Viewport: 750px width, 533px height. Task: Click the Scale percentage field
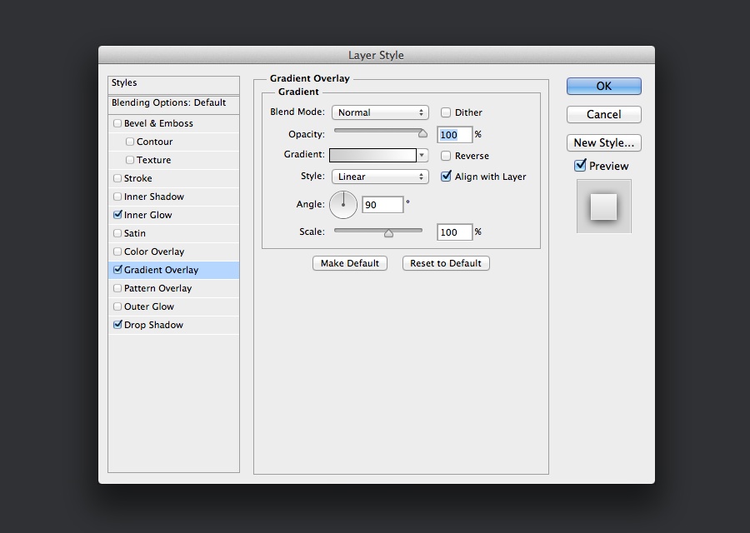[x=454, y=232]
